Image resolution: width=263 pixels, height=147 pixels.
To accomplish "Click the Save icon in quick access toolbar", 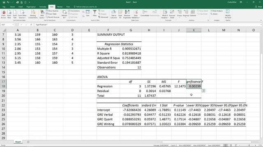I will 4,2.
